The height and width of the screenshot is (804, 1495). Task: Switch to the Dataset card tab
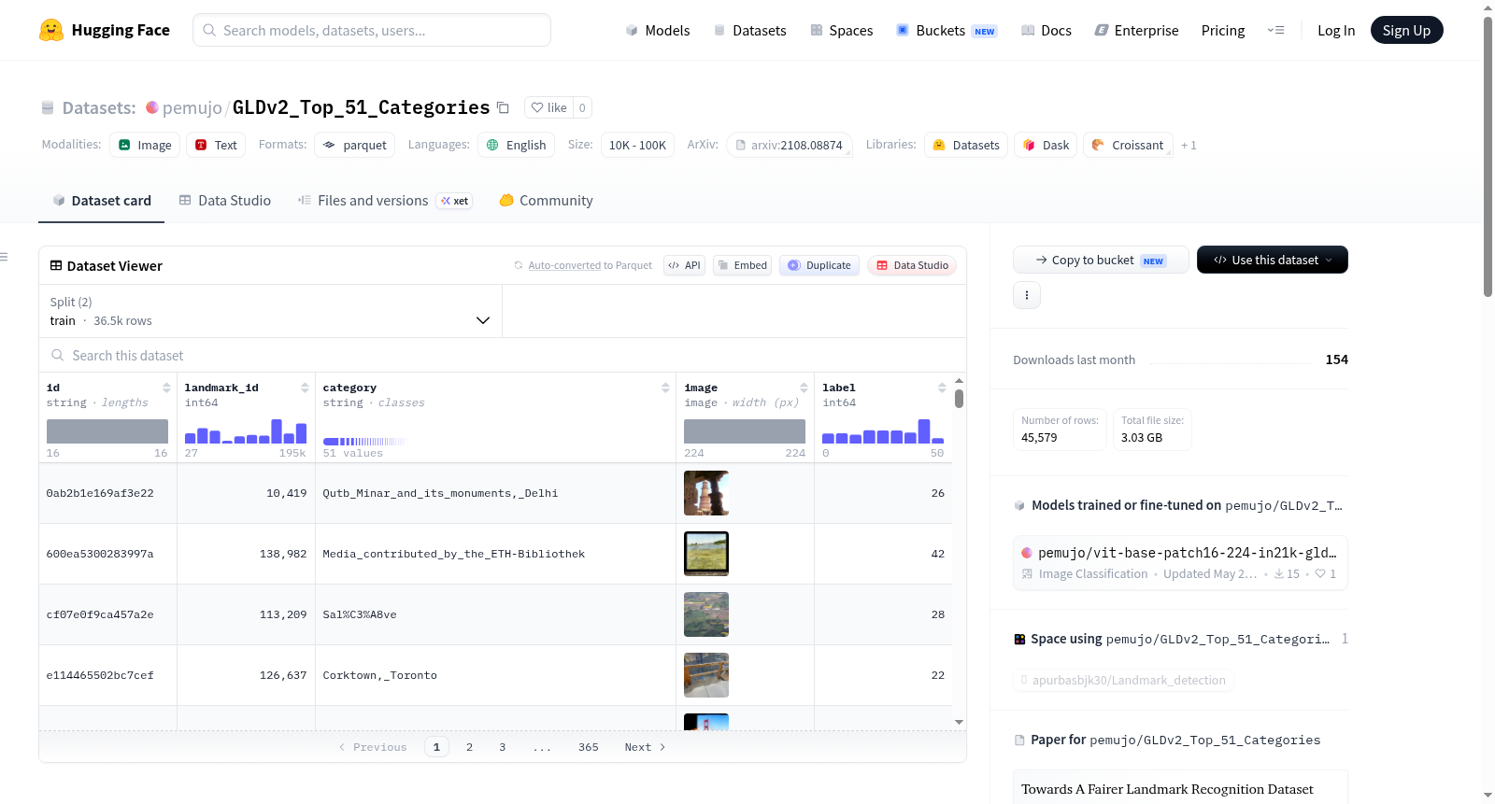102,200
